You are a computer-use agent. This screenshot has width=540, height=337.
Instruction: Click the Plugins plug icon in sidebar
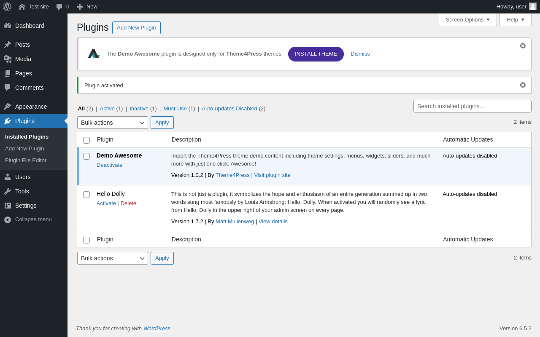pos(8,121)
